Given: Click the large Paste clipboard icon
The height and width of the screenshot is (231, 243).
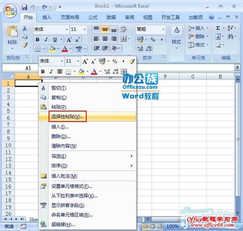Looking at the screenshot, I should point(12,31).
